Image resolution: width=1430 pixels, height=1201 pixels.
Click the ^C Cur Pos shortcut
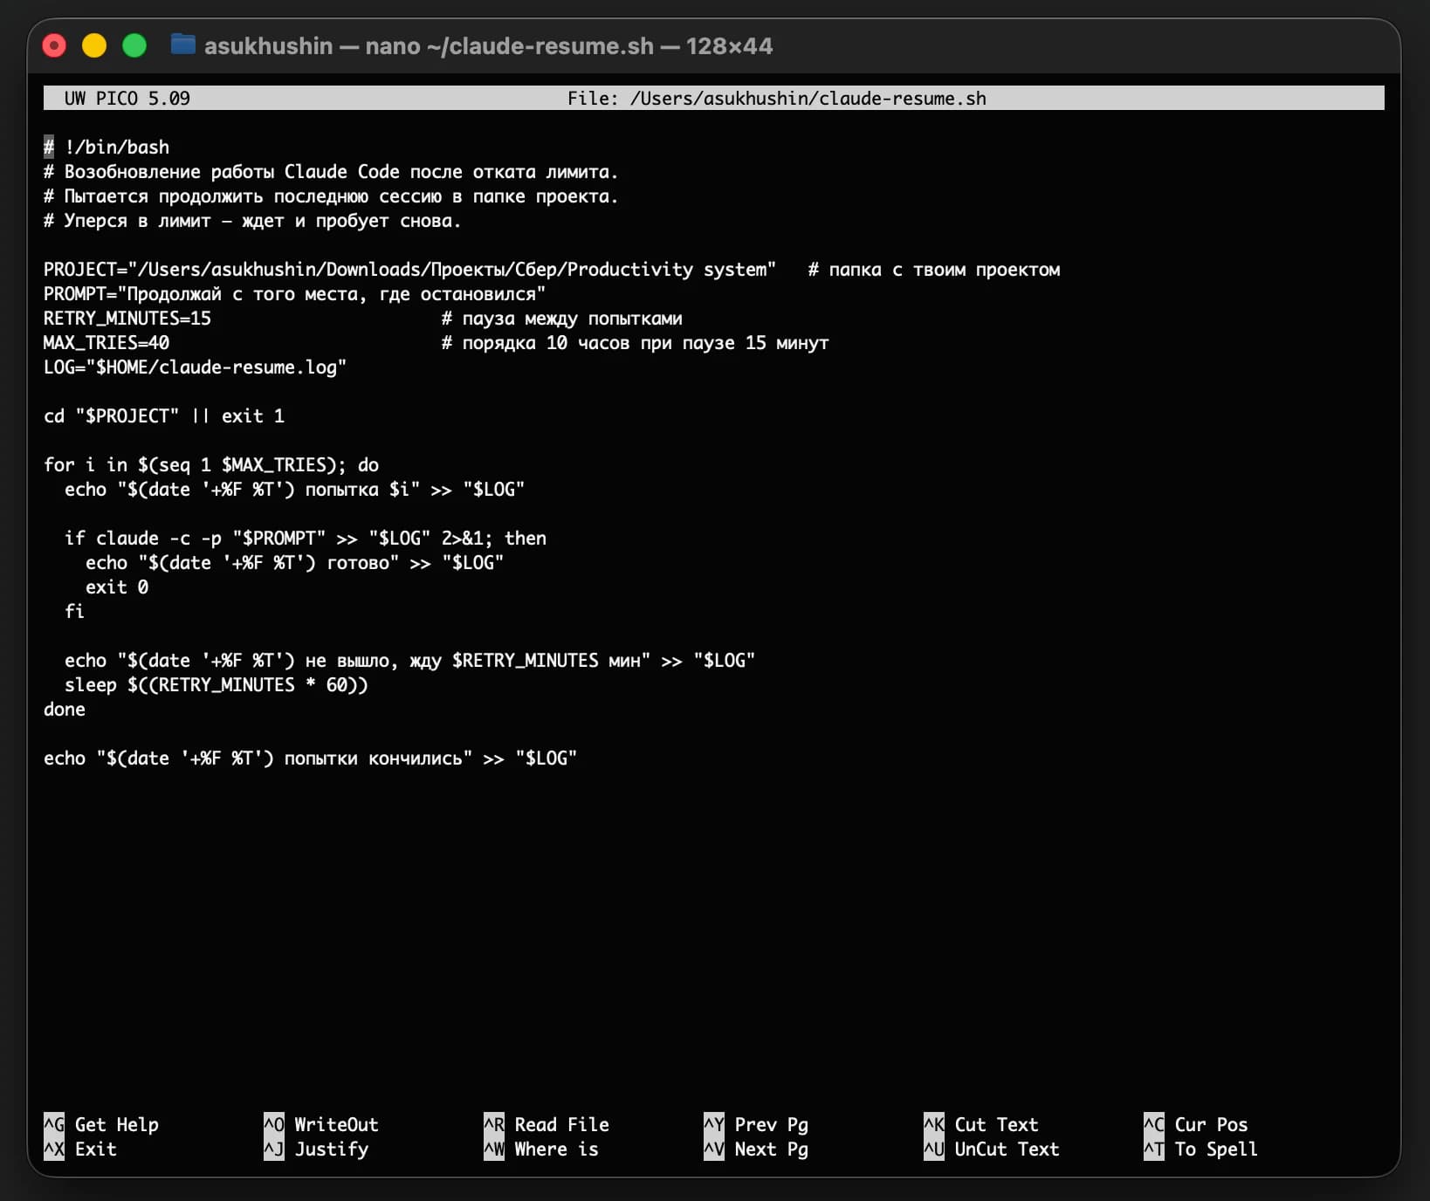click(1196, 1124)
